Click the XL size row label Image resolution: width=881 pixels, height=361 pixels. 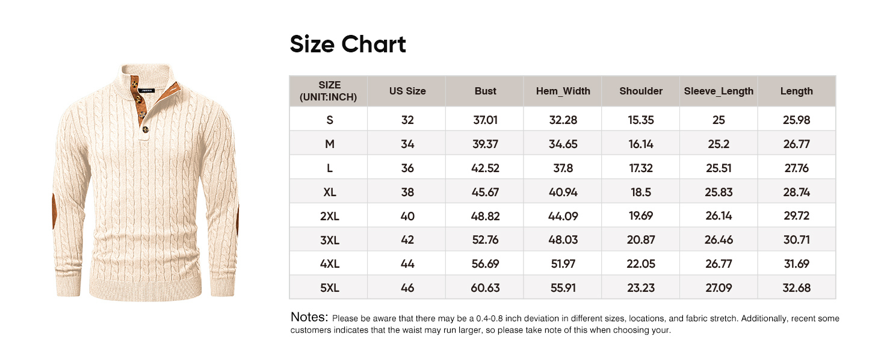329,193
